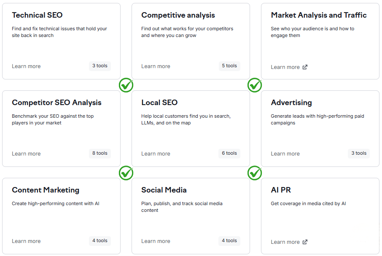The image size is (382, 256).
Task: Click the green checkmark between Technical SEO and Competitor SEO Analysis
Action: coord(126,85)
